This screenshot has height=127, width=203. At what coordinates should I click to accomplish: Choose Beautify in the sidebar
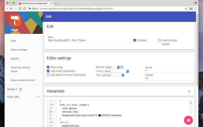point(15,59)
